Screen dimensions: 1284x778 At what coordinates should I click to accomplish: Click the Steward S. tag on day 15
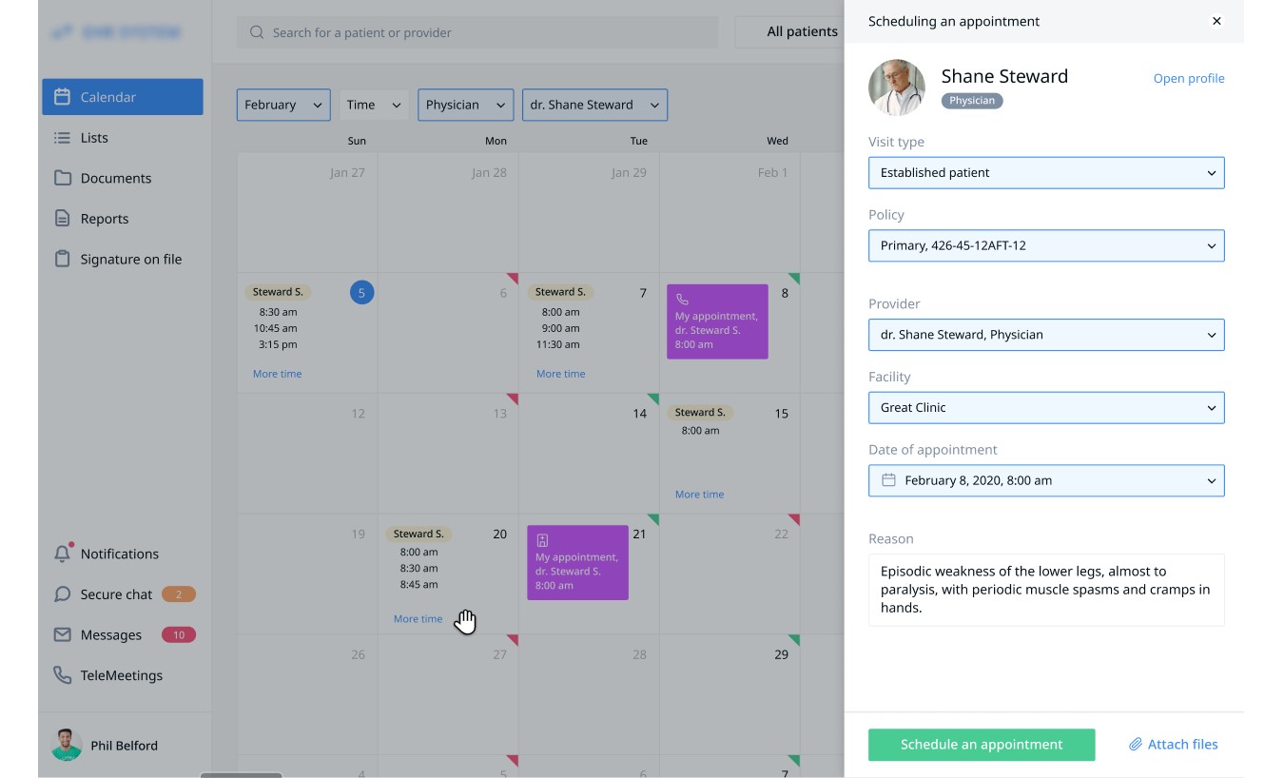pos(700,413)
